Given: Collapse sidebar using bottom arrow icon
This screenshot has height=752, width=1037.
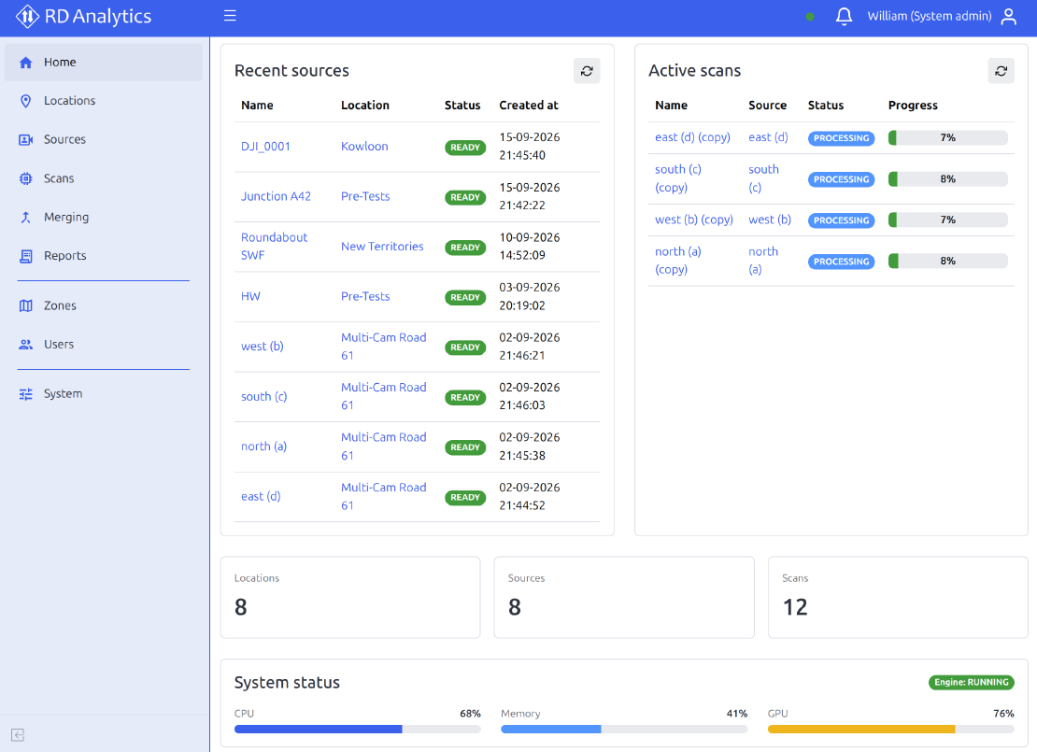Looking at the screenshot, I should tap(18, 735).
